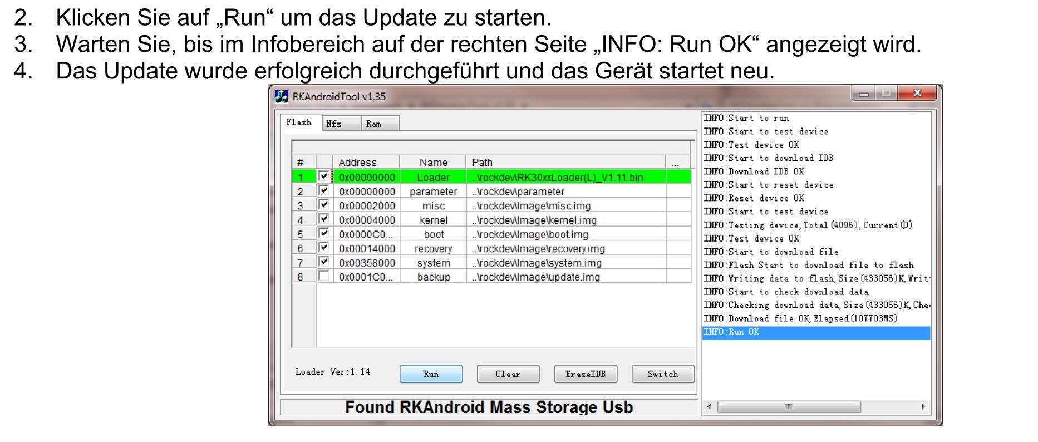
Task: Click the RKAndroidTool app icon in title bar
Action: tap(282, 96)
